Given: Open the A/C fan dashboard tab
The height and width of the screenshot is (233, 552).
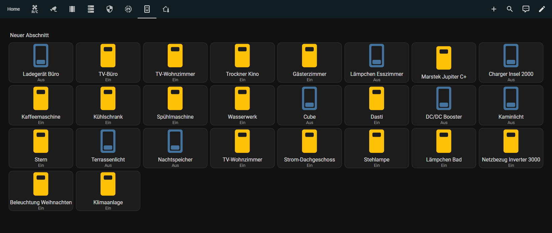Looking at the screenshot, I should click(x=35, y=9).
